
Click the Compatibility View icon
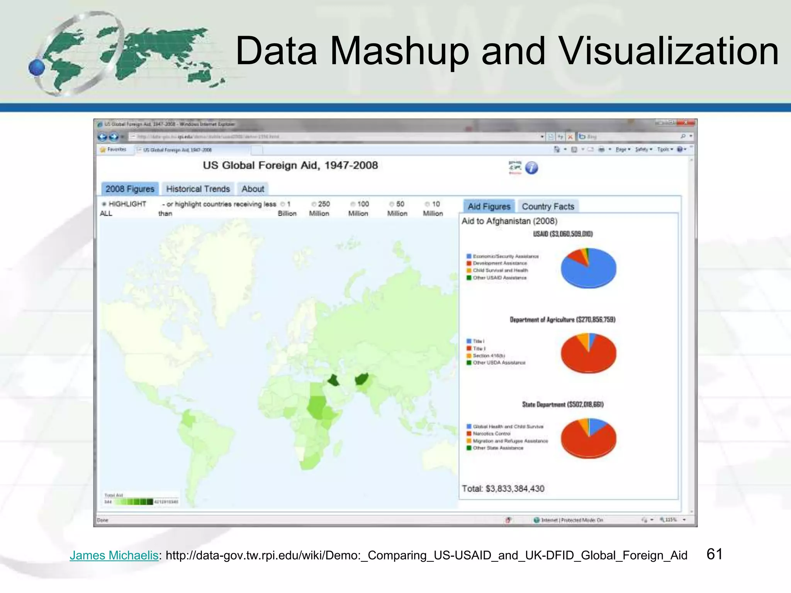(x=551, y=137)
